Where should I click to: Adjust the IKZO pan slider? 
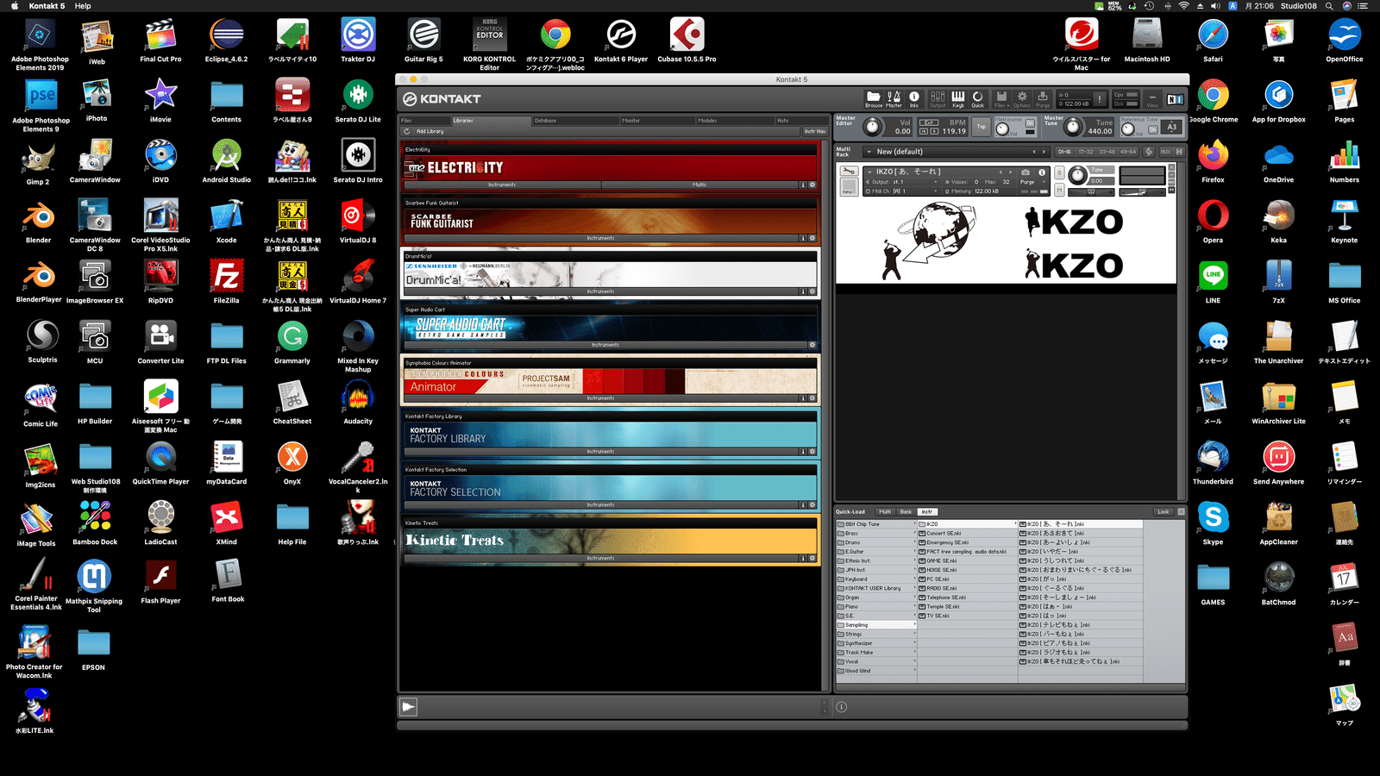pyautogui.click(x=1091, y=192)
